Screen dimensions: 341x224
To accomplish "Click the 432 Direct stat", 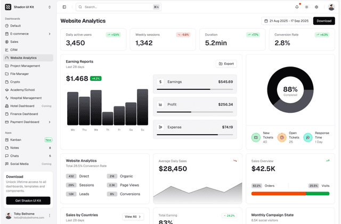I will click(x=77, y=176).
